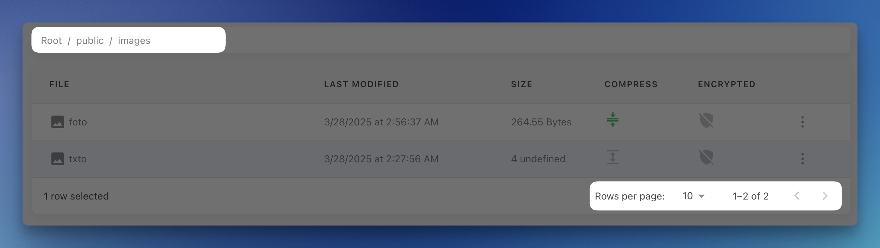The height and width of the screenshot is (248, 880).
Task: Click the image icon beside foto
Action: (58, 122)
